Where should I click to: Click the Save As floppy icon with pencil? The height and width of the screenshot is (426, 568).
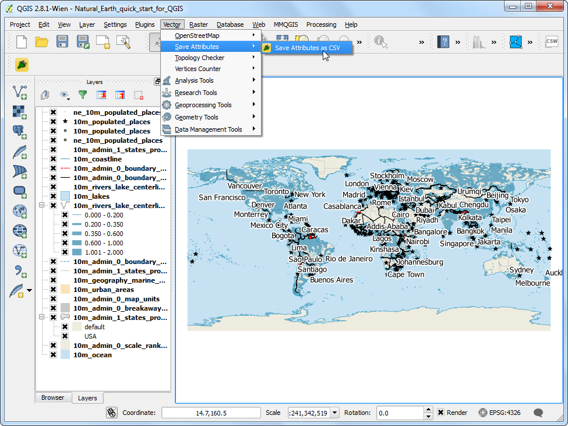coord(83,42)
